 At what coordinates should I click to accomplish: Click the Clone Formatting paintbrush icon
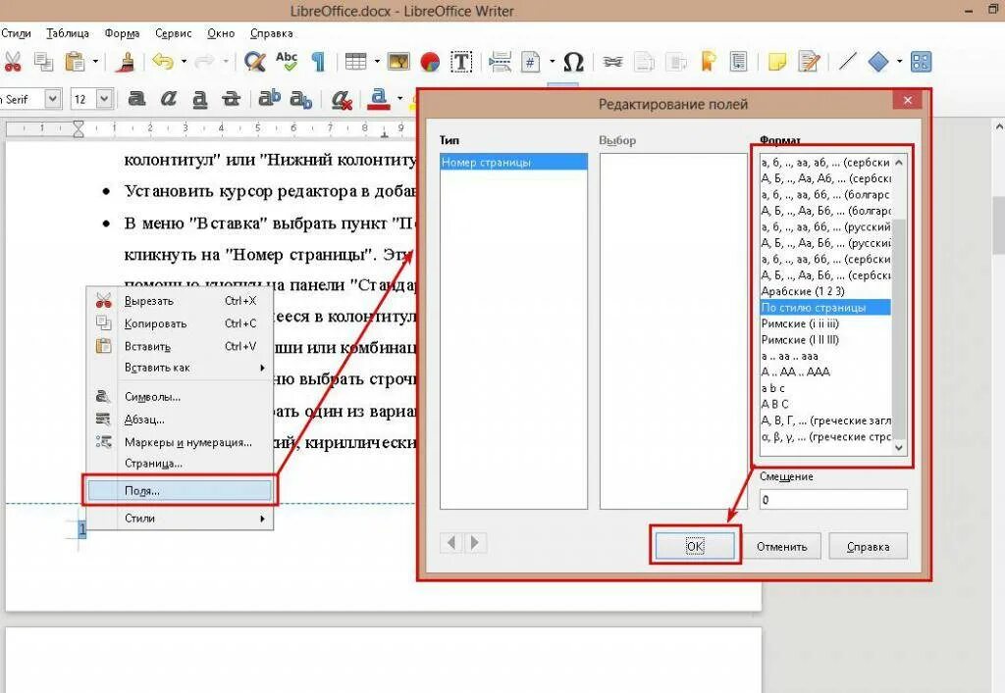pyautogui.click(x=125, y=62)
